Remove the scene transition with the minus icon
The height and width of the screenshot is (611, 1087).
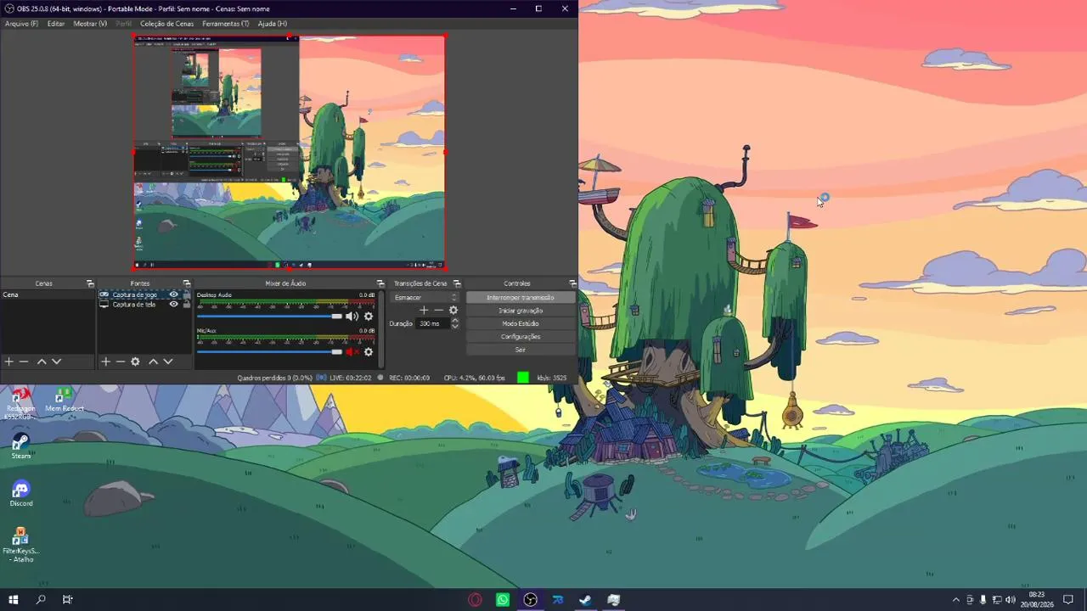[438, 311]
